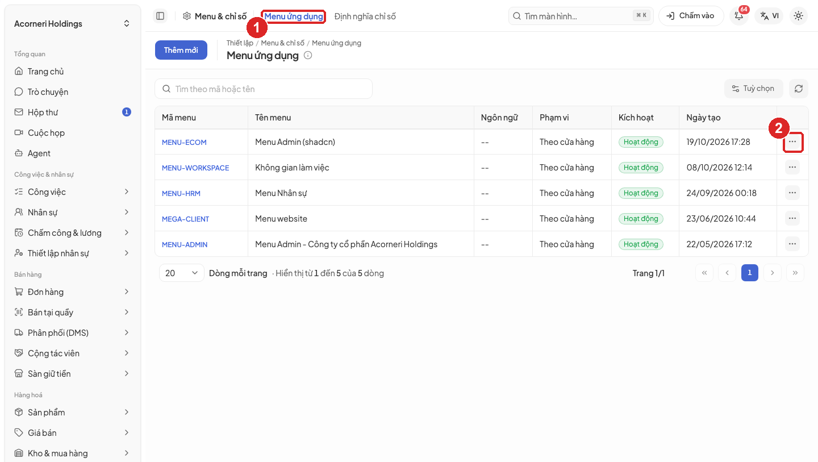Click Menu & chỉ số breadcrumb link

coord(283,43)
